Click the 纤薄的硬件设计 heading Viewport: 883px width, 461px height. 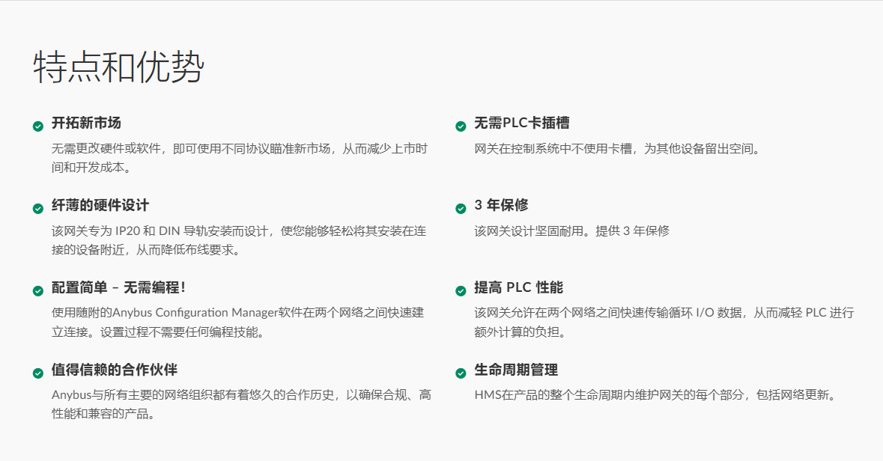pyautogui.click(x=100, y=206)
